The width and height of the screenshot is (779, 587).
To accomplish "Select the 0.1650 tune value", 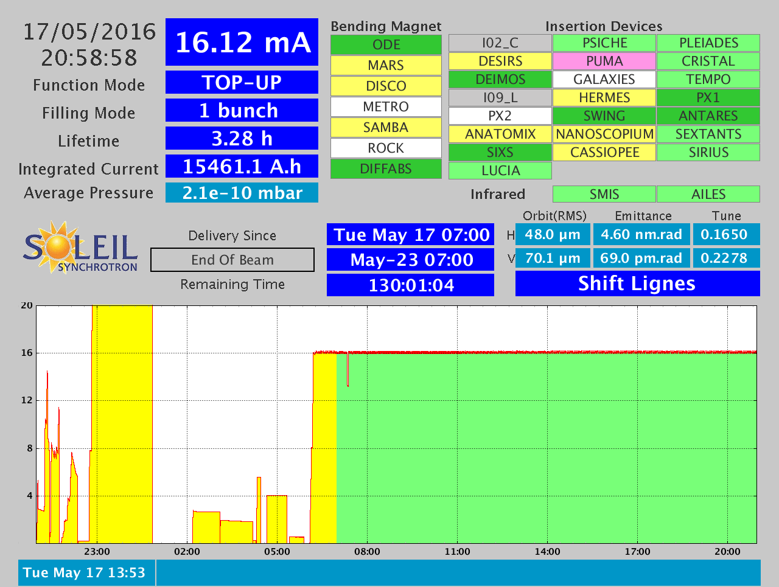I will click(727, 234).
